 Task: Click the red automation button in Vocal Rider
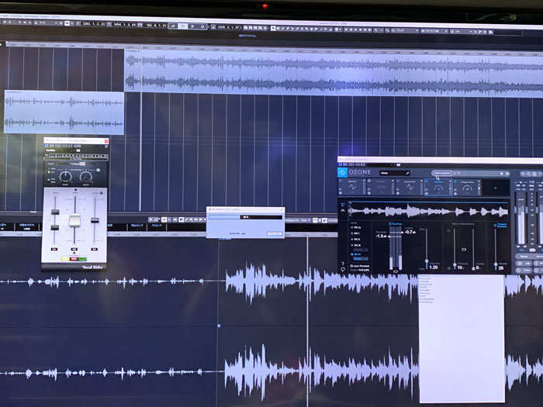(x=74, y=259)
